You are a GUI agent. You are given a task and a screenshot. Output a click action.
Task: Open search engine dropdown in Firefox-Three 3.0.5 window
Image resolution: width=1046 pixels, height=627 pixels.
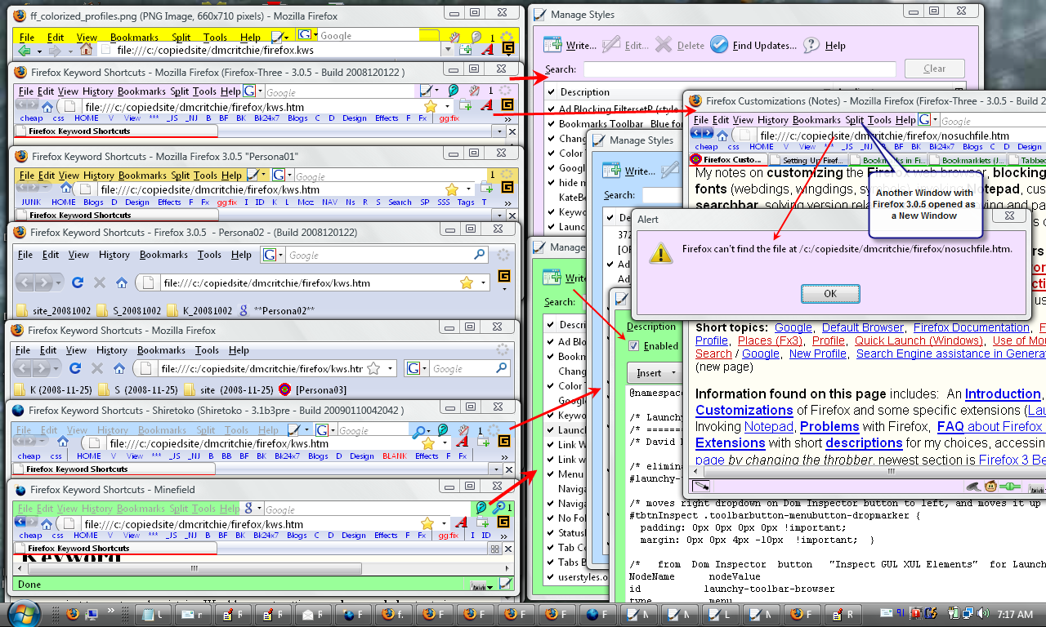coord(259,92)
